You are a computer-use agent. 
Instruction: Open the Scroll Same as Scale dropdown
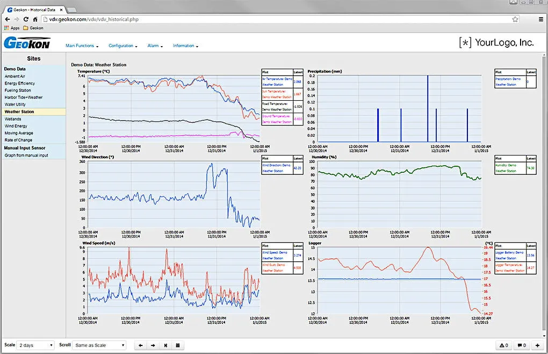[x=99, y=345]
